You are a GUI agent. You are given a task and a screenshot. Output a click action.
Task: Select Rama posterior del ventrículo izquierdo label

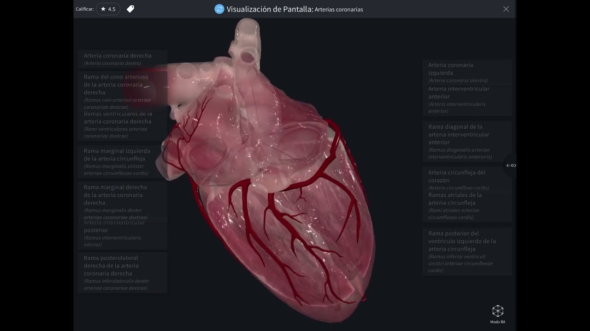tap(467, 252)
